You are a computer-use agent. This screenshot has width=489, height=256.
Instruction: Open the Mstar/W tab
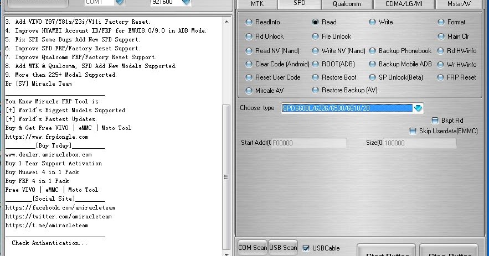[x=459, y=4]
